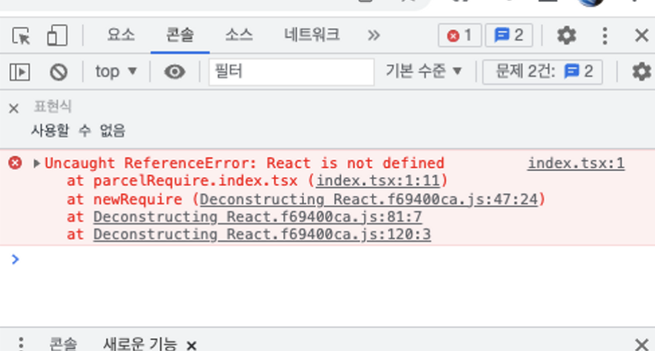Select the 새로운 기능 drawer tab
The height and width of the screenshot is (351, 655).
(140, 344)
